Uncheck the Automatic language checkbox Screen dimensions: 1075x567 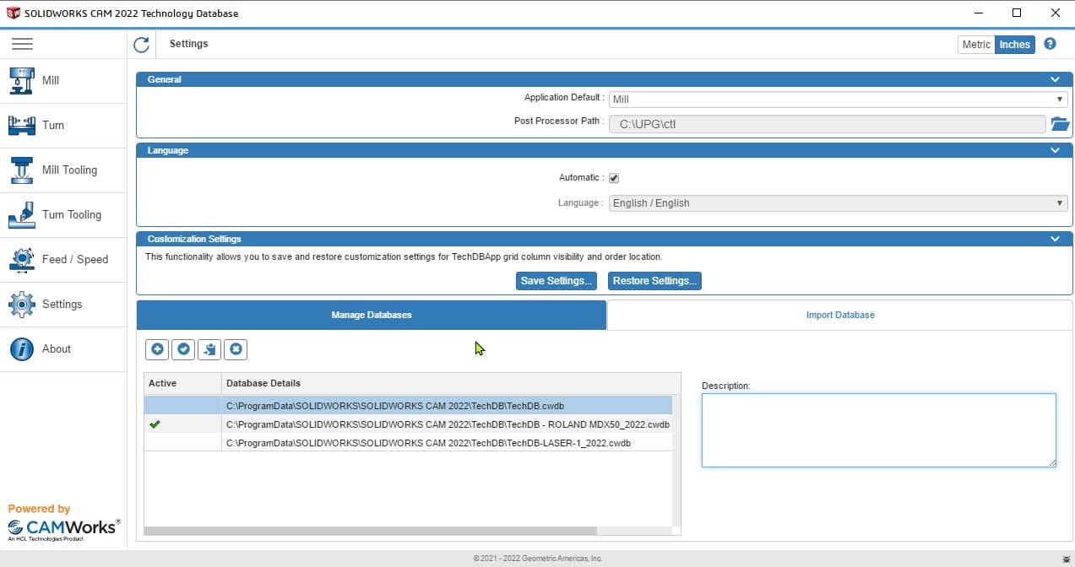[614, 177]
